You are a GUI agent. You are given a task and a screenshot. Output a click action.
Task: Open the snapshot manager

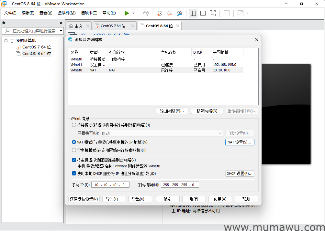point(179,13)
